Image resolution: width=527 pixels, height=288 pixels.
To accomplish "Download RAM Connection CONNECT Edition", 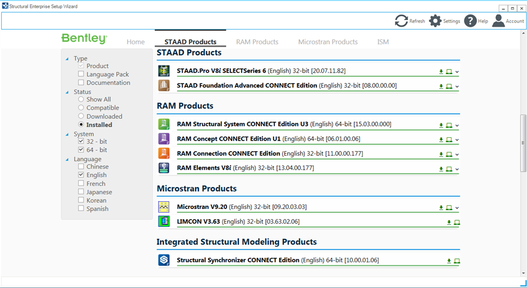I will click(441, 155).
